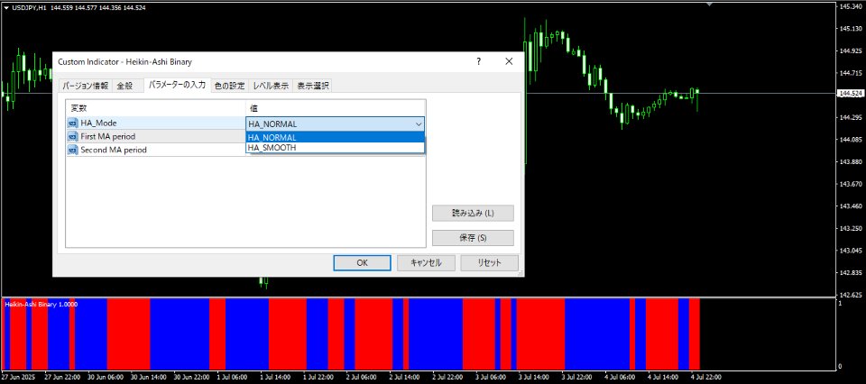Viewport: 866px width, 384px height.
Task: Open the レベル表示 tab
Action: coord(271,86)
